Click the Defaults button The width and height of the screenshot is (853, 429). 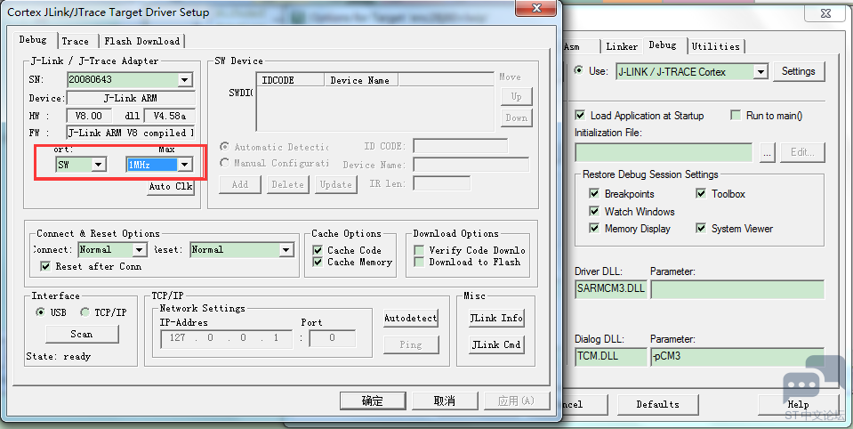pyautogui.click(x=657, y=404)
